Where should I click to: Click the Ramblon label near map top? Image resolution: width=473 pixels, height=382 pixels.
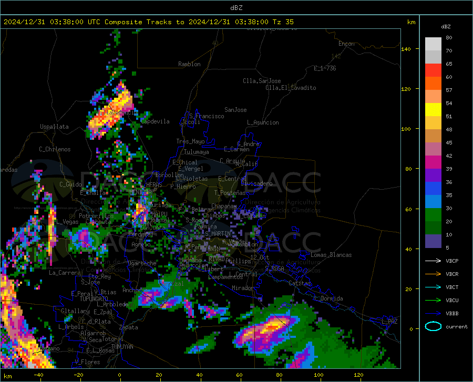(x=189, y=64)
